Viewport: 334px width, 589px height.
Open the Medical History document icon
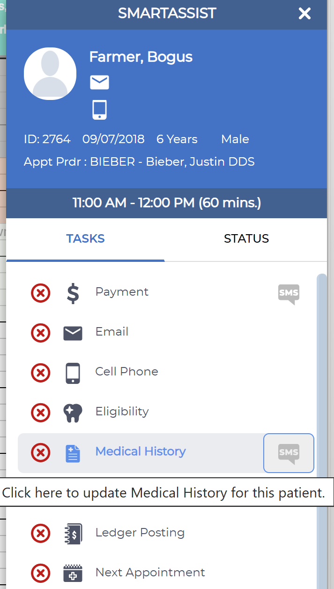pyautogui.click(x=73, y=452)
